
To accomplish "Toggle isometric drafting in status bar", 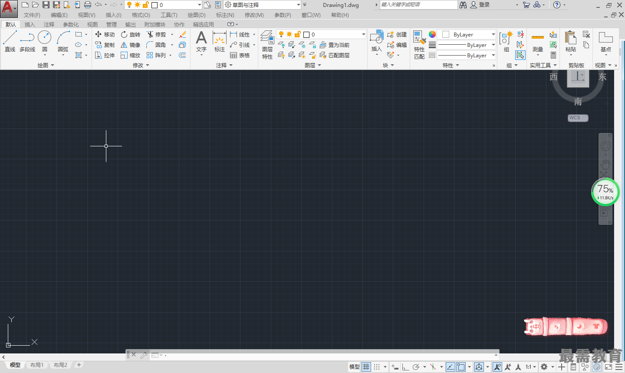I will [433, 367].
